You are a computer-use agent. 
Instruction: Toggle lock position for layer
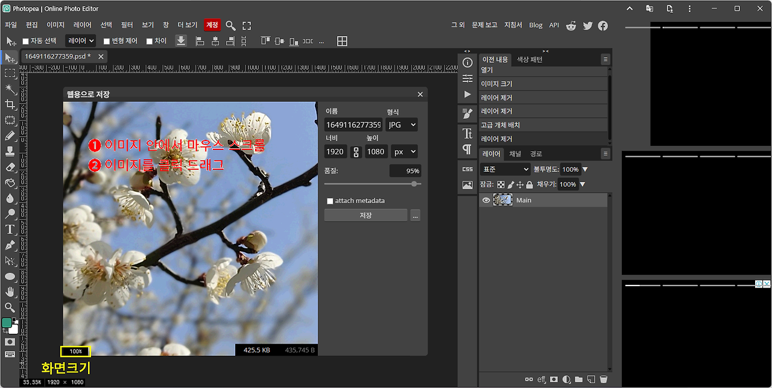point(520,184)
